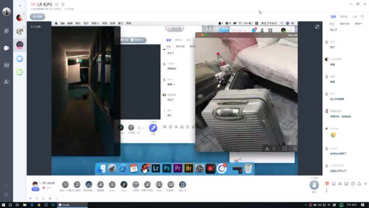
Task: Open the settings gear at the sidebar bottom
Action: 7,195
